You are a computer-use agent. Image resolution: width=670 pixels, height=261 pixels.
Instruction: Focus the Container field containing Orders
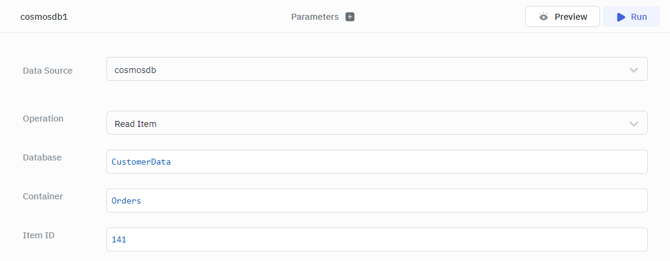[x=377, y=201]
